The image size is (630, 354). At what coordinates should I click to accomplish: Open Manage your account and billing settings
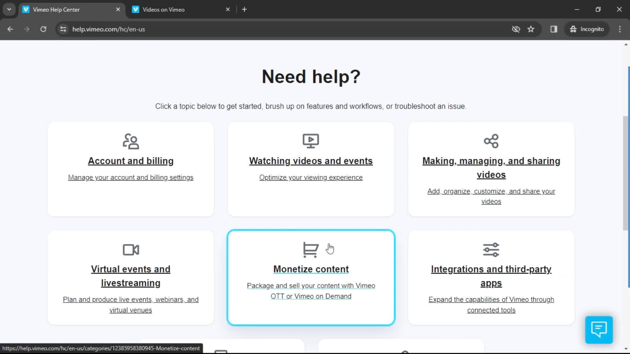coord(131,177)
